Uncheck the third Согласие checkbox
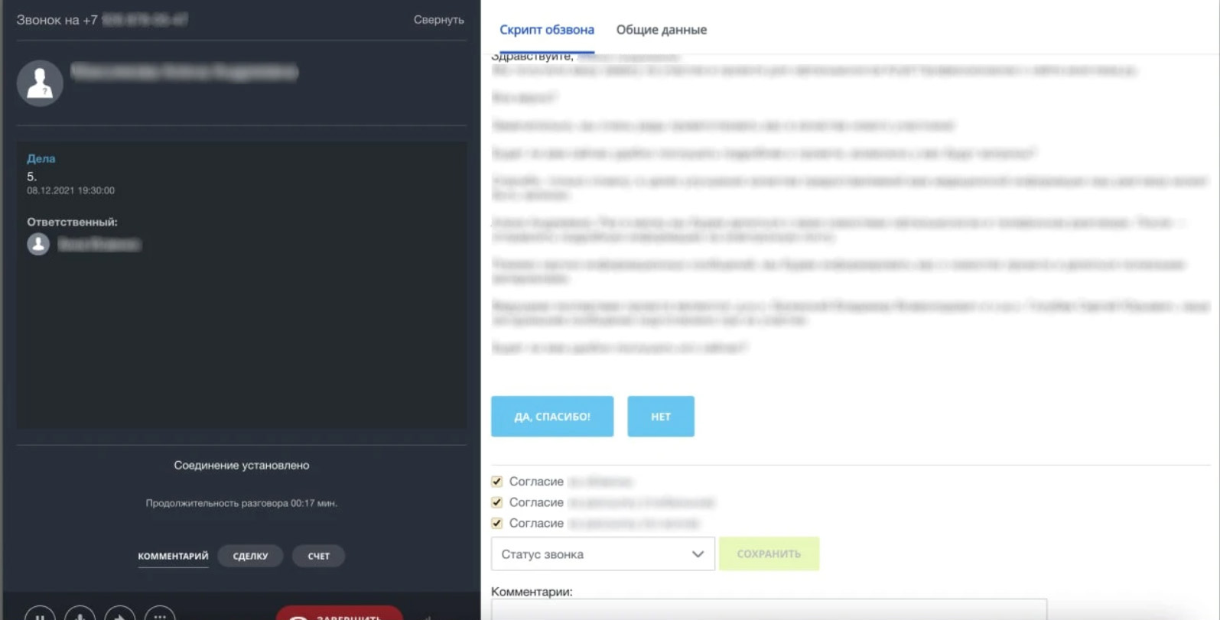 497,523
